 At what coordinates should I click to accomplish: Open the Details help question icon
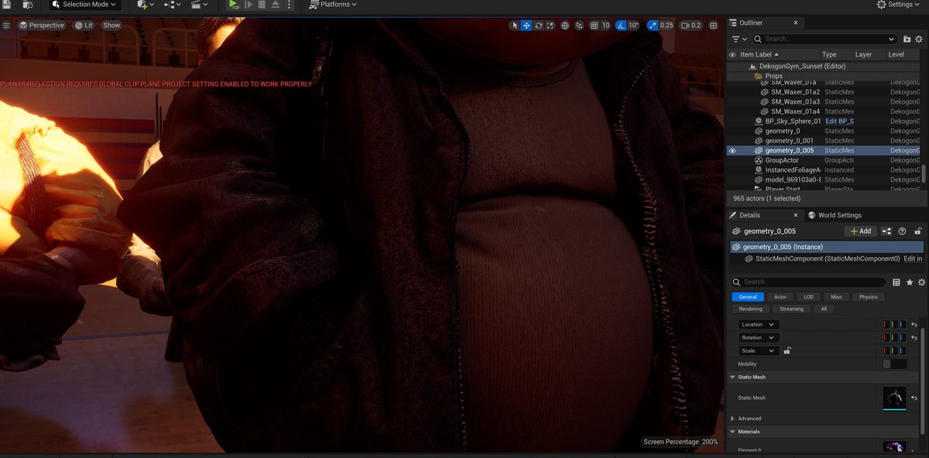click(902, 231)
